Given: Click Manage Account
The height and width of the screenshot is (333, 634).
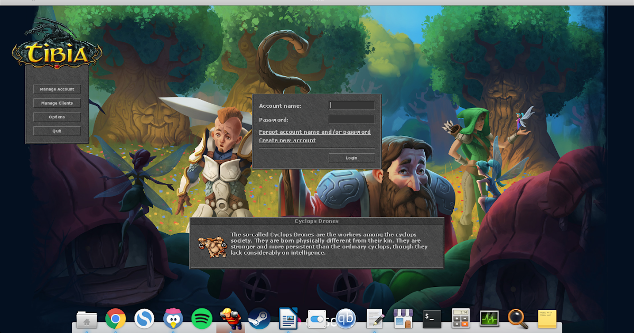Looking at the screenshot, I should pyautogui.click(x=57, y=89).
